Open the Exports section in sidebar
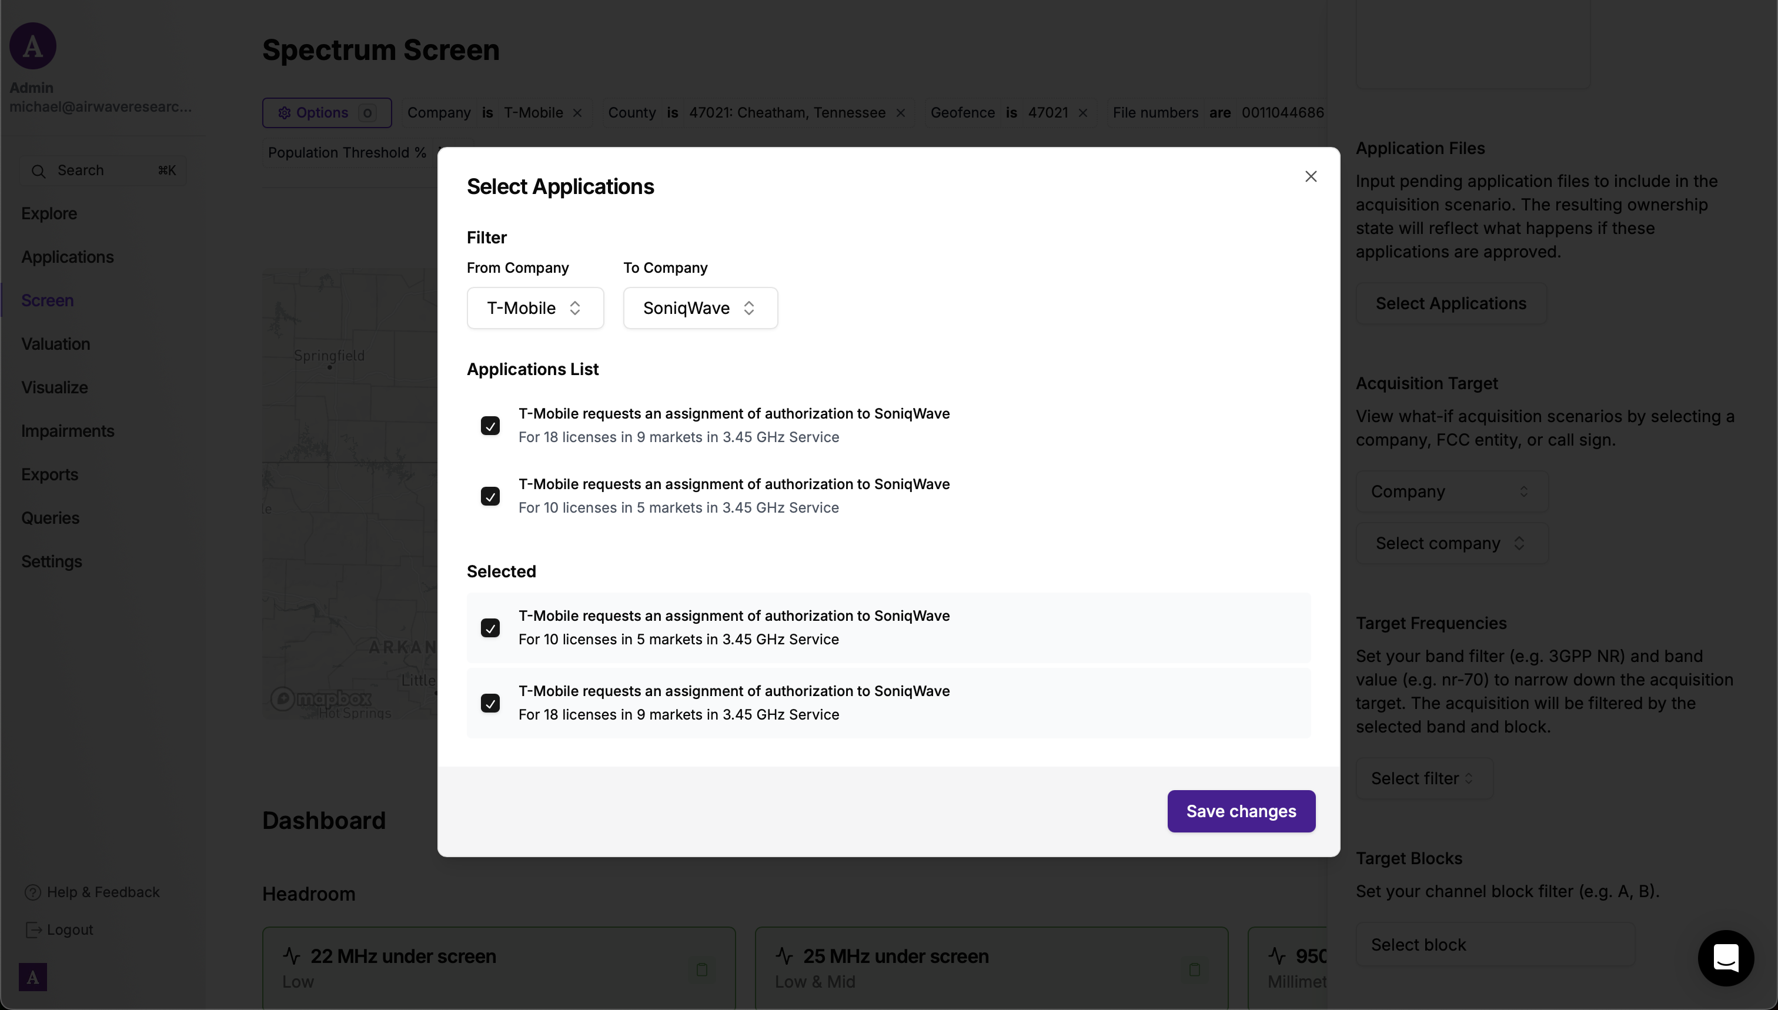The image size is (1778, 1010). click(49, 474)
